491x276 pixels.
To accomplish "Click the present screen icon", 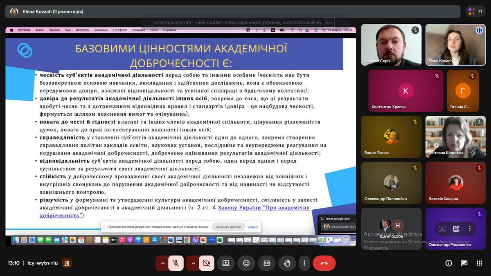I will [226, 263].
